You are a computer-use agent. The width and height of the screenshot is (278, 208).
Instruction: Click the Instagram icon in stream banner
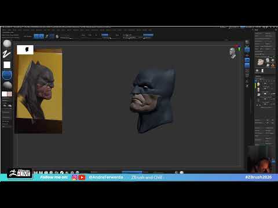74,177
